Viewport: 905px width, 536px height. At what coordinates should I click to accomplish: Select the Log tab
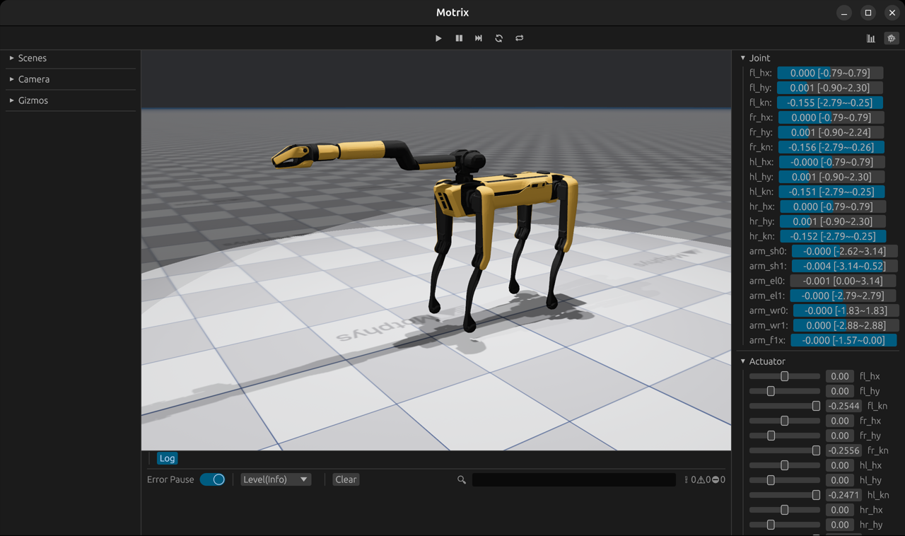[x=167, y=458]
